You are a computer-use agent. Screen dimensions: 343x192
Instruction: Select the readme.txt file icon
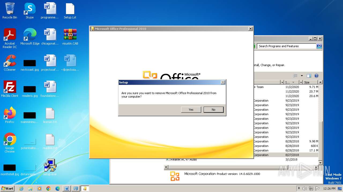point(50,141)
